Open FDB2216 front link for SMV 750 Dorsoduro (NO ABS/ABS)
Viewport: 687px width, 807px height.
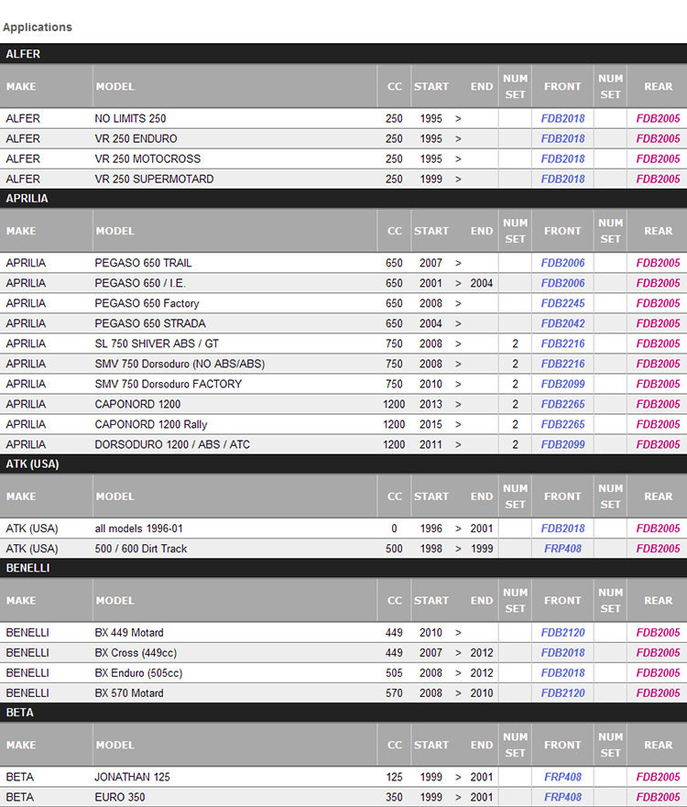[562, 364]
